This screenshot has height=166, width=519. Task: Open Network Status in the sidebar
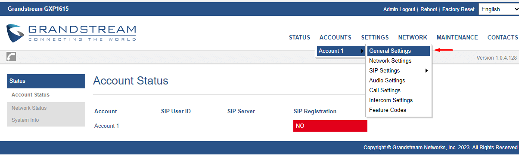coord(46,108)
